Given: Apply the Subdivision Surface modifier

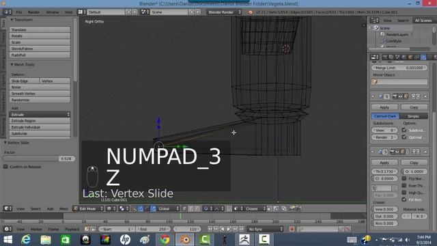Looking at the screenshot, I should (384, 107).
